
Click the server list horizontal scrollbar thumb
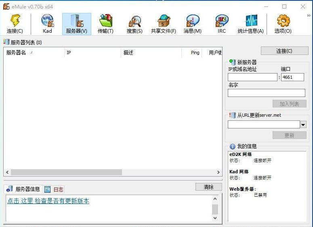pyautogui.click(x=66, y=172)
